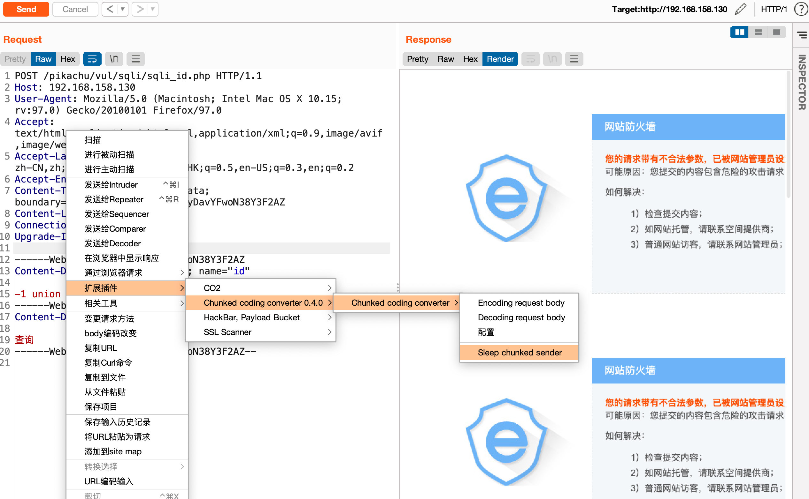Viewport: 809px width, 499px height.
Task: Choose body编码改变 menu item
Action: click(x=127, y=333)
